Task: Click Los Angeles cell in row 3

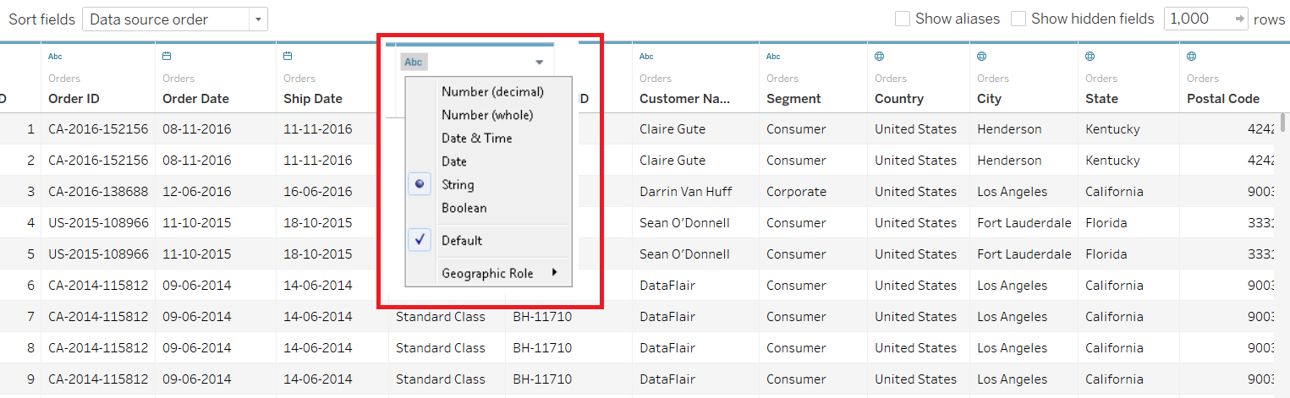Action: 1012,192
